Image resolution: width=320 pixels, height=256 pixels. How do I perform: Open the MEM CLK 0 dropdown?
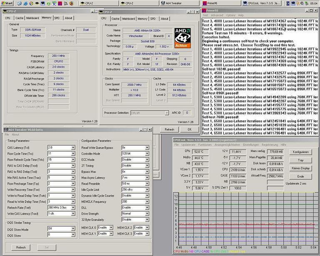[111, 227]
